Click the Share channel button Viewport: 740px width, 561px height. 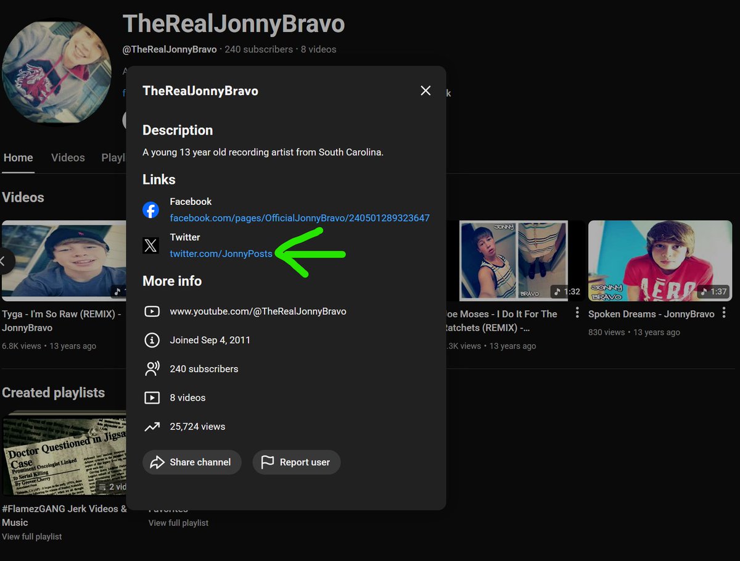point(192,462)
